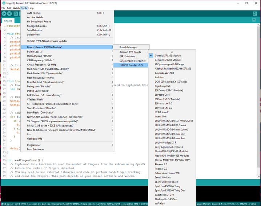Expand Flash Size option submenu
Viewport: 261px width, 206px height.
(67, 69)
